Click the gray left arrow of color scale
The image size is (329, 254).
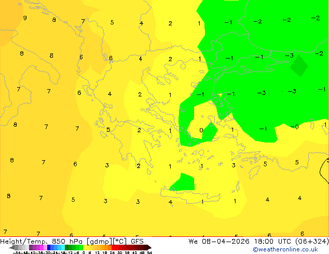[12, 247]
